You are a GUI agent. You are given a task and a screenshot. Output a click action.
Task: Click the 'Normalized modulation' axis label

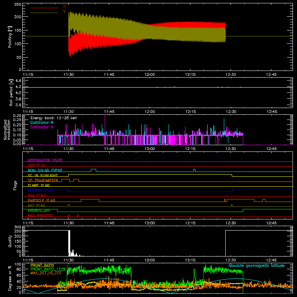point(7,130)
